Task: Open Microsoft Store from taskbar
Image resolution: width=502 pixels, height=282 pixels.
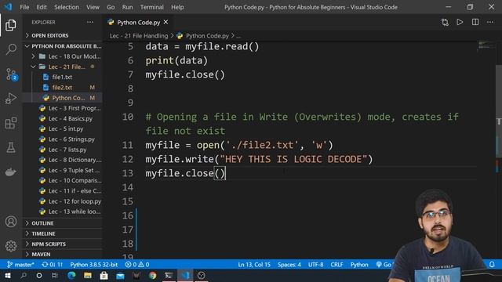Action: 104,275
